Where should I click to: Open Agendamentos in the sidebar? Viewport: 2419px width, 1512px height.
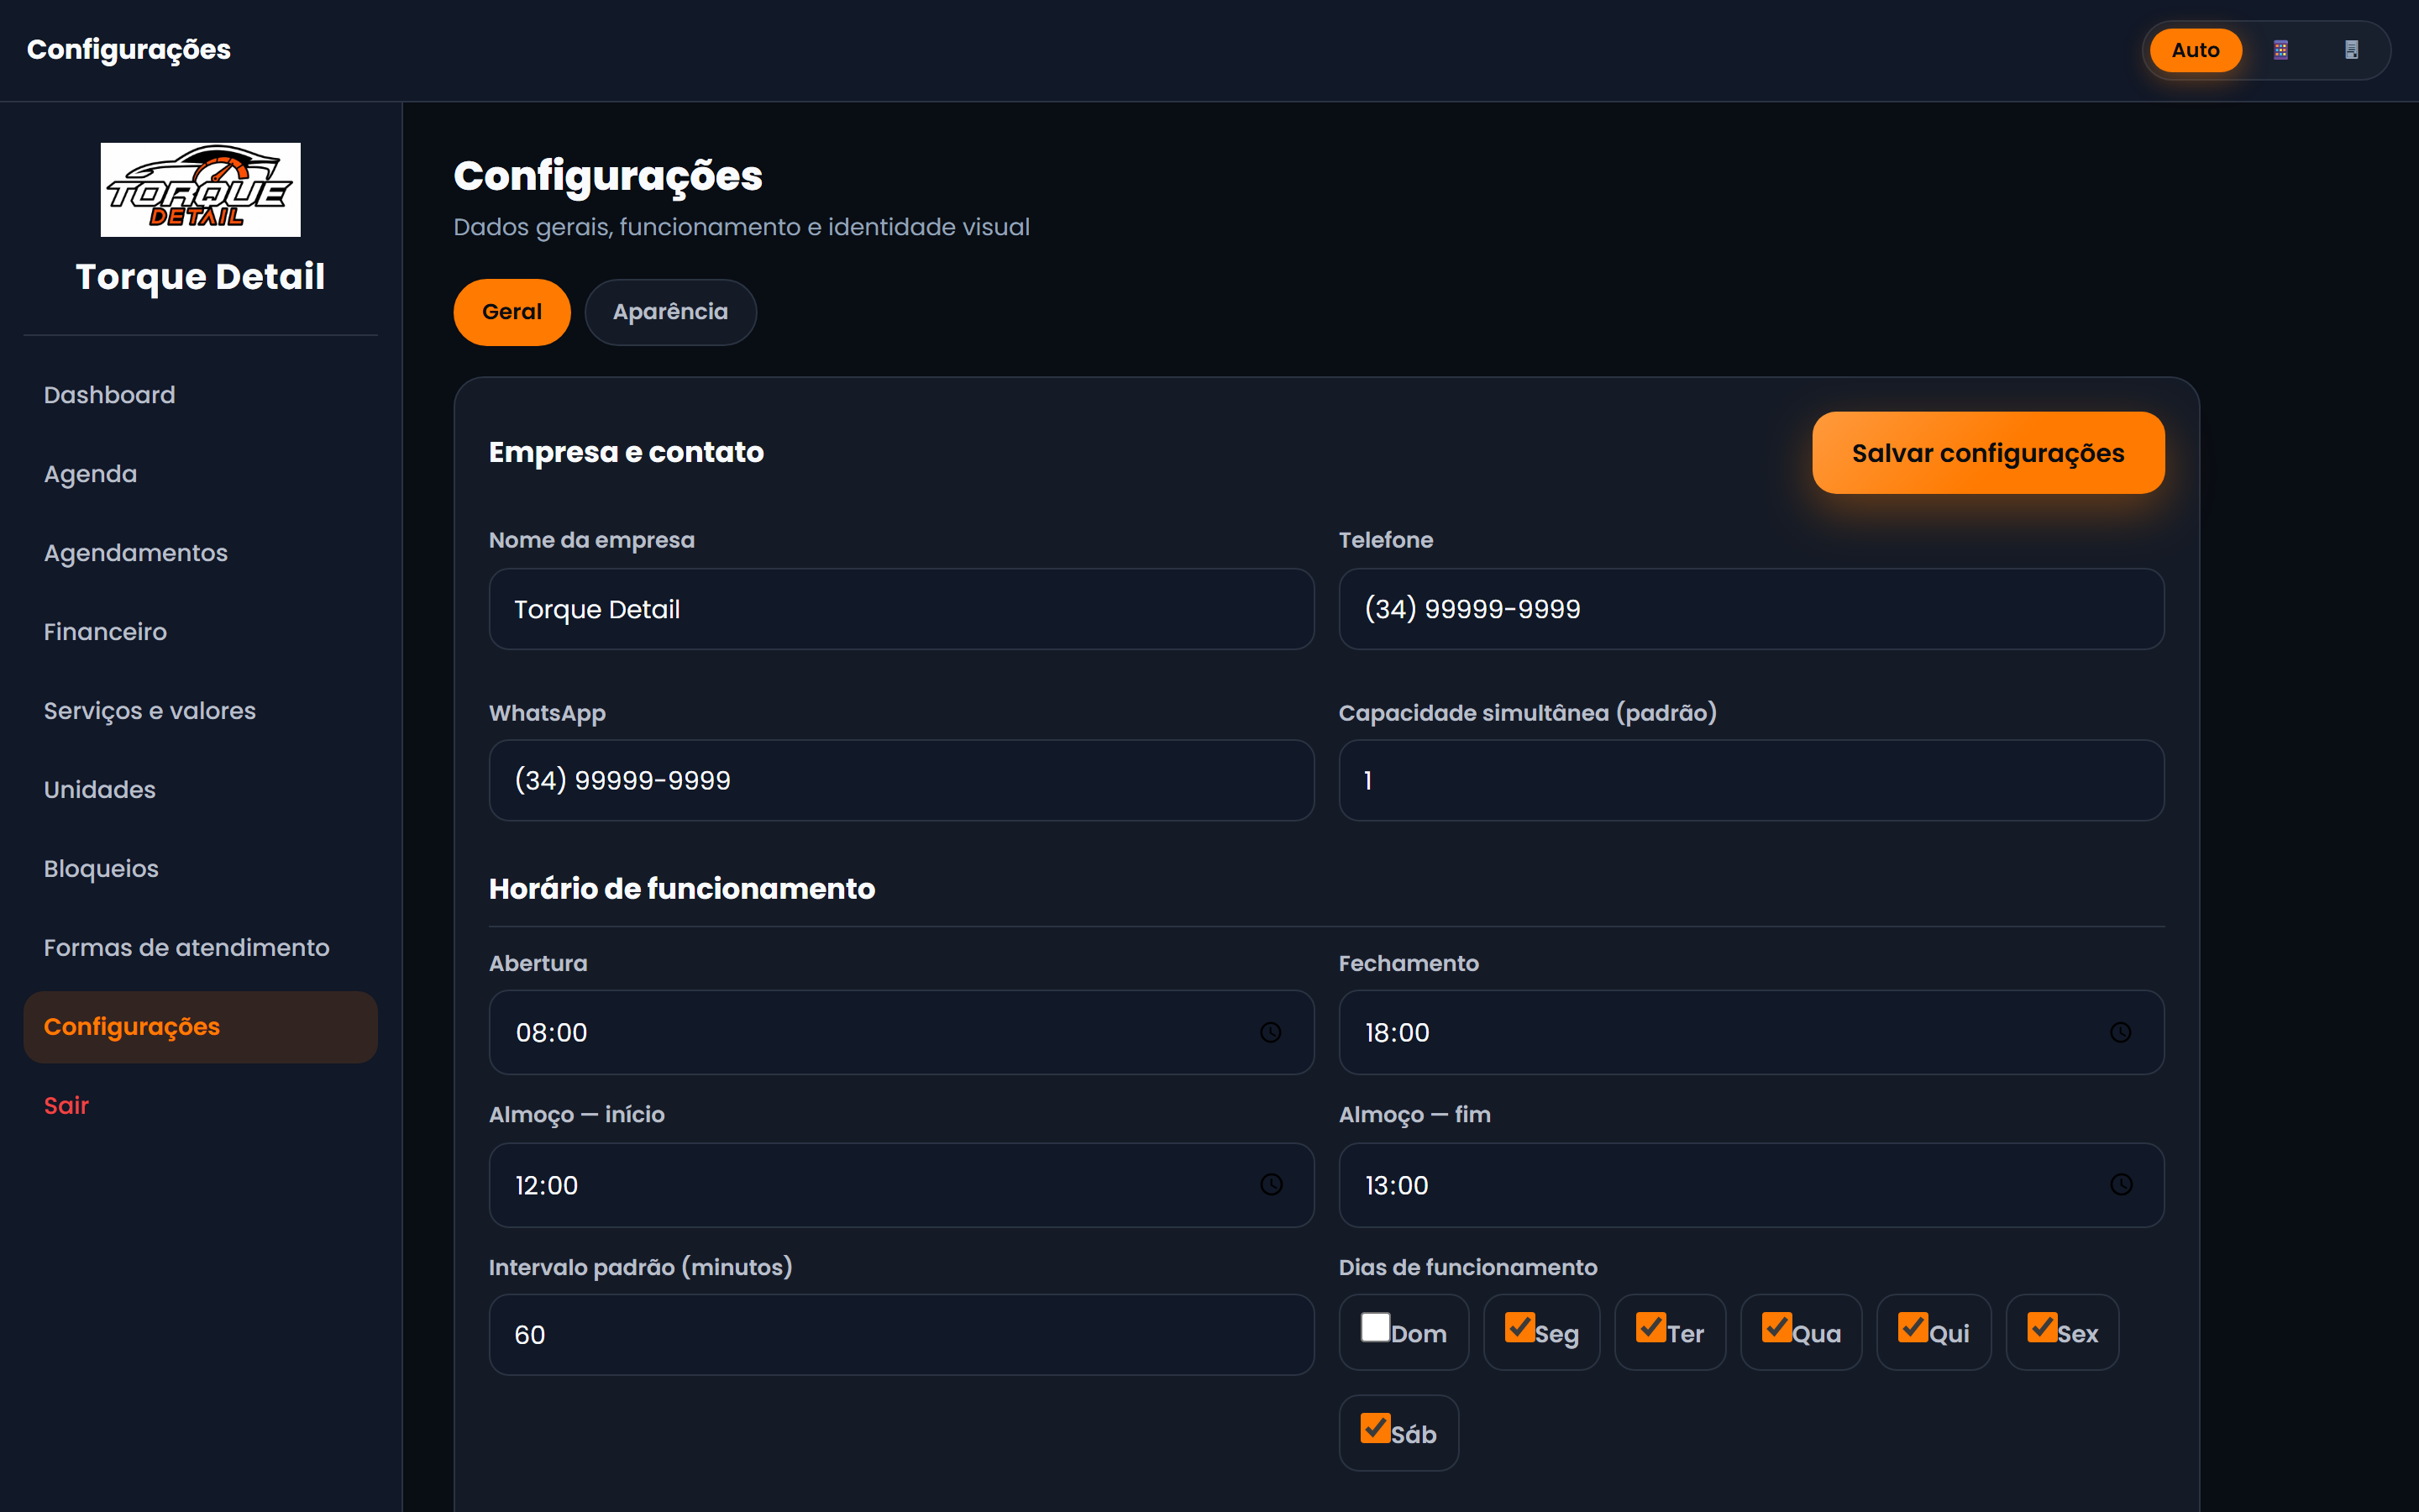200,553
